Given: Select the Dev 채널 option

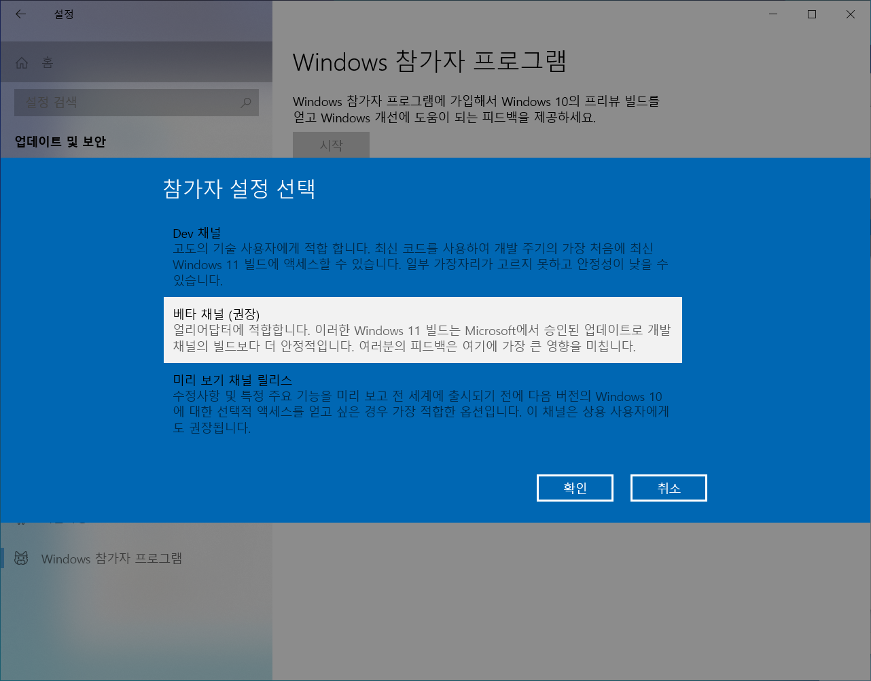Looking at the screenshot, I should pos(422,256).
